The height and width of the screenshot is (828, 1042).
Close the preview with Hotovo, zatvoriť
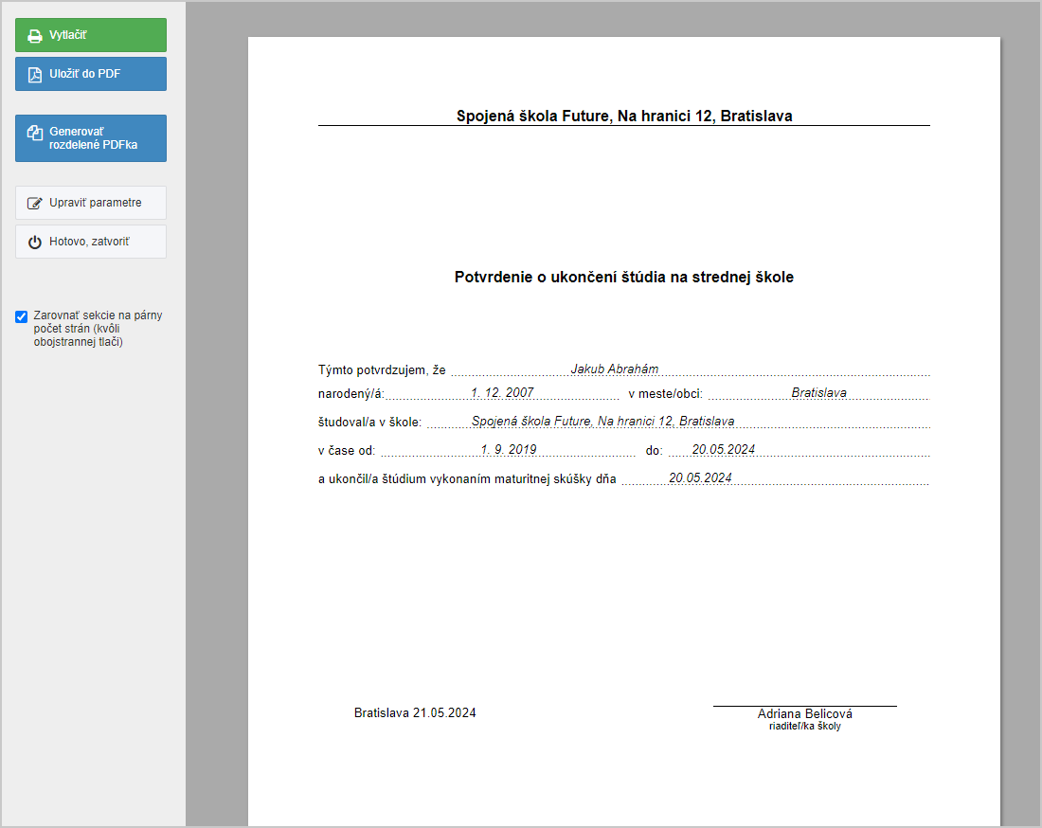(x=91, y=242)
